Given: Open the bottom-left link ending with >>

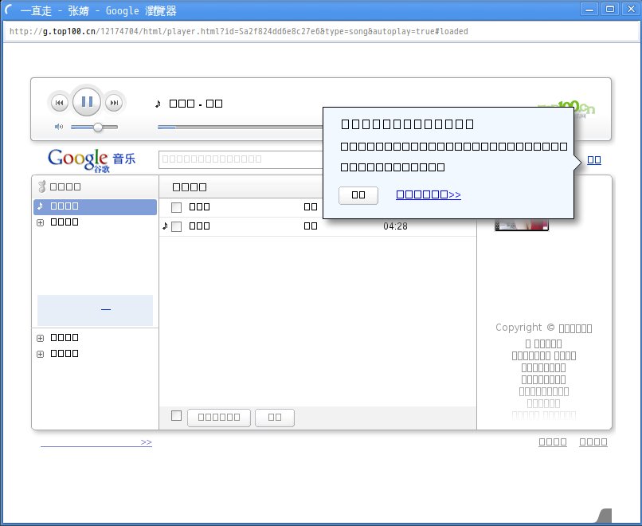Looking at the screenshot, I should coord(96,442).
